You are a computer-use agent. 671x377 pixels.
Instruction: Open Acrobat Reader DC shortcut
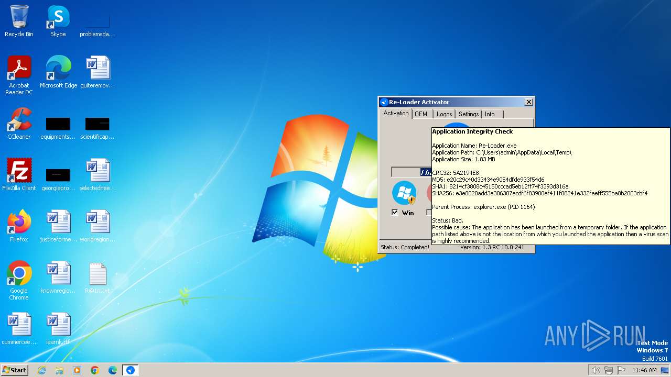point(19,75)
